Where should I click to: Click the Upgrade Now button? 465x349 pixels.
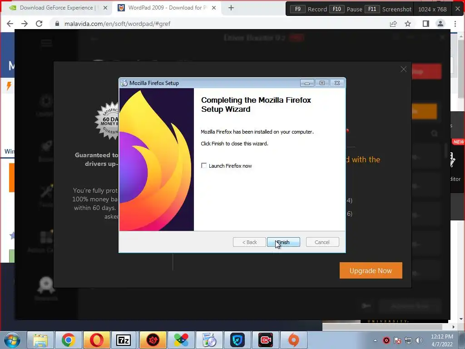pyautogui.click(x=371, y=270)
